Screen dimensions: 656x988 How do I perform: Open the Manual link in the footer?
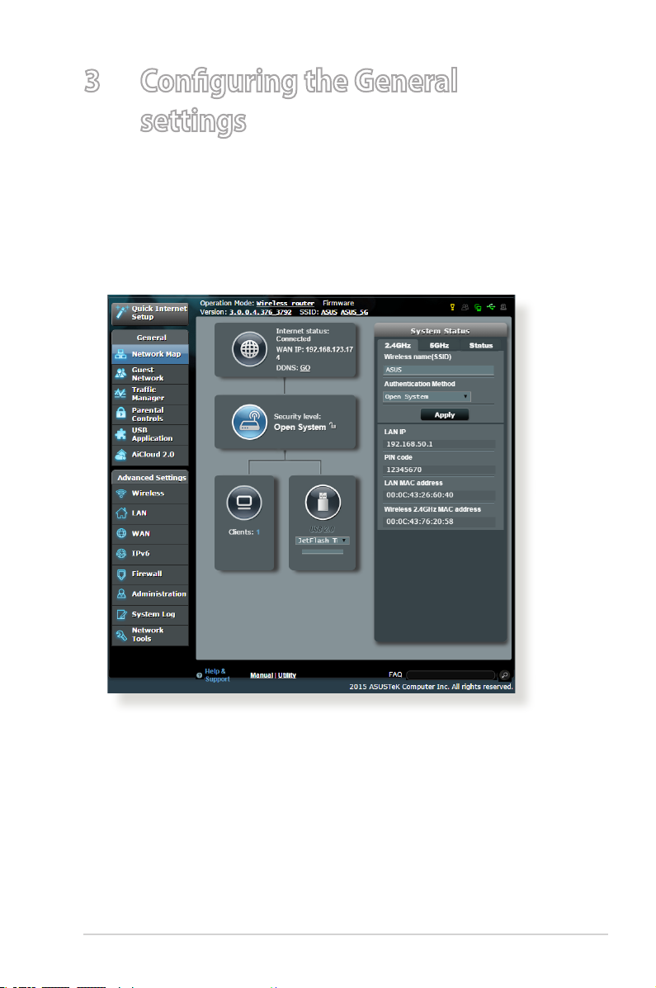click(262, 675)
